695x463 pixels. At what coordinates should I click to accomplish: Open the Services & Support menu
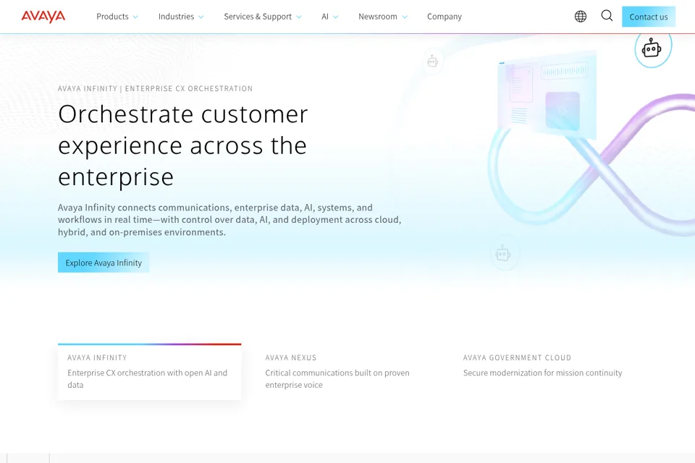click(x=258, y=17)
